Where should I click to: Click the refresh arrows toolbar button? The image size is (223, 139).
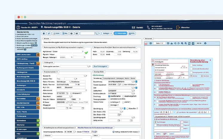pyautogui.click(x=49, y=33)
